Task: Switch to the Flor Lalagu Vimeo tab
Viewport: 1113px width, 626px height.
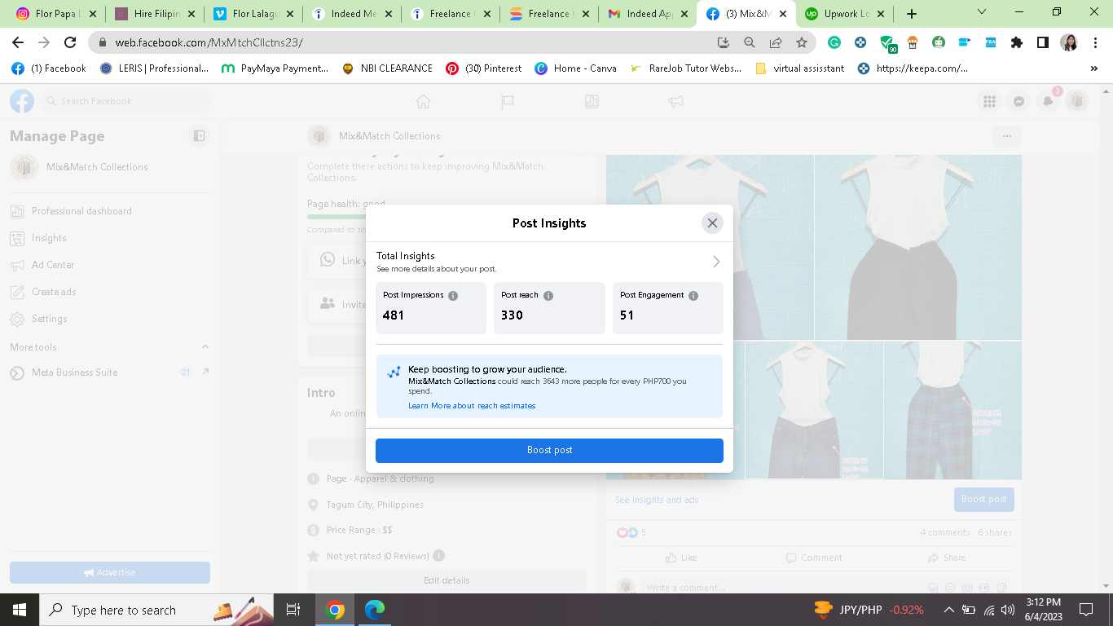Action: click(253, 14)
